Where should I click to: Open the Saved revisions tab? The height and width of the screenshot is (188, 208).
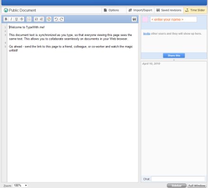point(169,10)
